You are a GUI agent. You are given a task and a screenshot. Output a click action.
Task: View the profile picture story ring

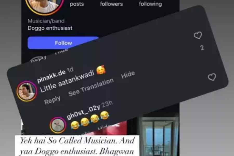[44, 5]
